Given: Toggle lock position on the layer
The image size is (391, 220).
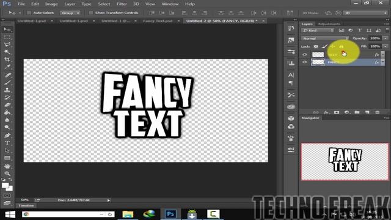Looking at the screenshot, I should pos(332,46).
